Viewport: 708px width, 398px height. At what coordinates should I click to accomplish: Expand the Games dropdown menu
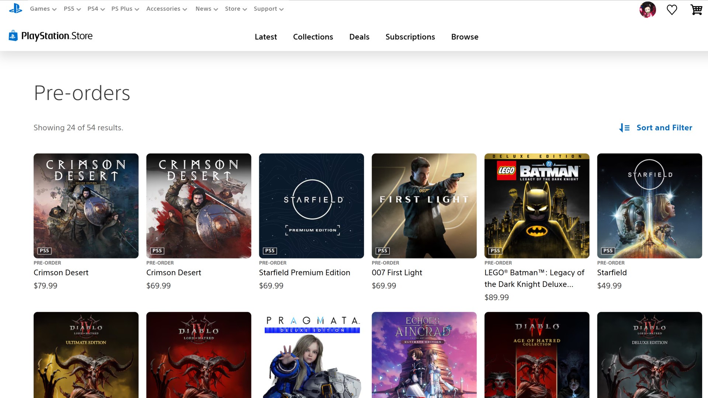point(43,9)
